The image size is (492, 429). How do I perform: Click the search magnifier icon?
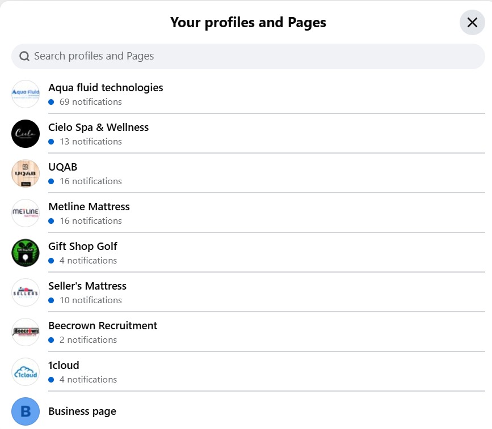(24, 56)
